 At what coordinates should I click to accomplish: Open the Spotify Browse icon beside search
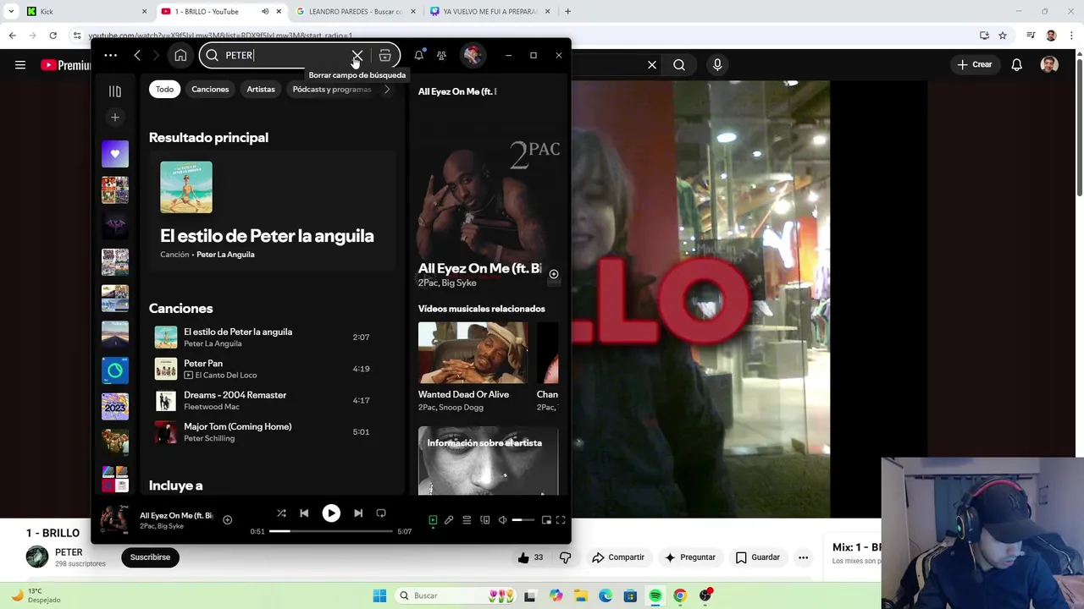click(x=384, y=56)
